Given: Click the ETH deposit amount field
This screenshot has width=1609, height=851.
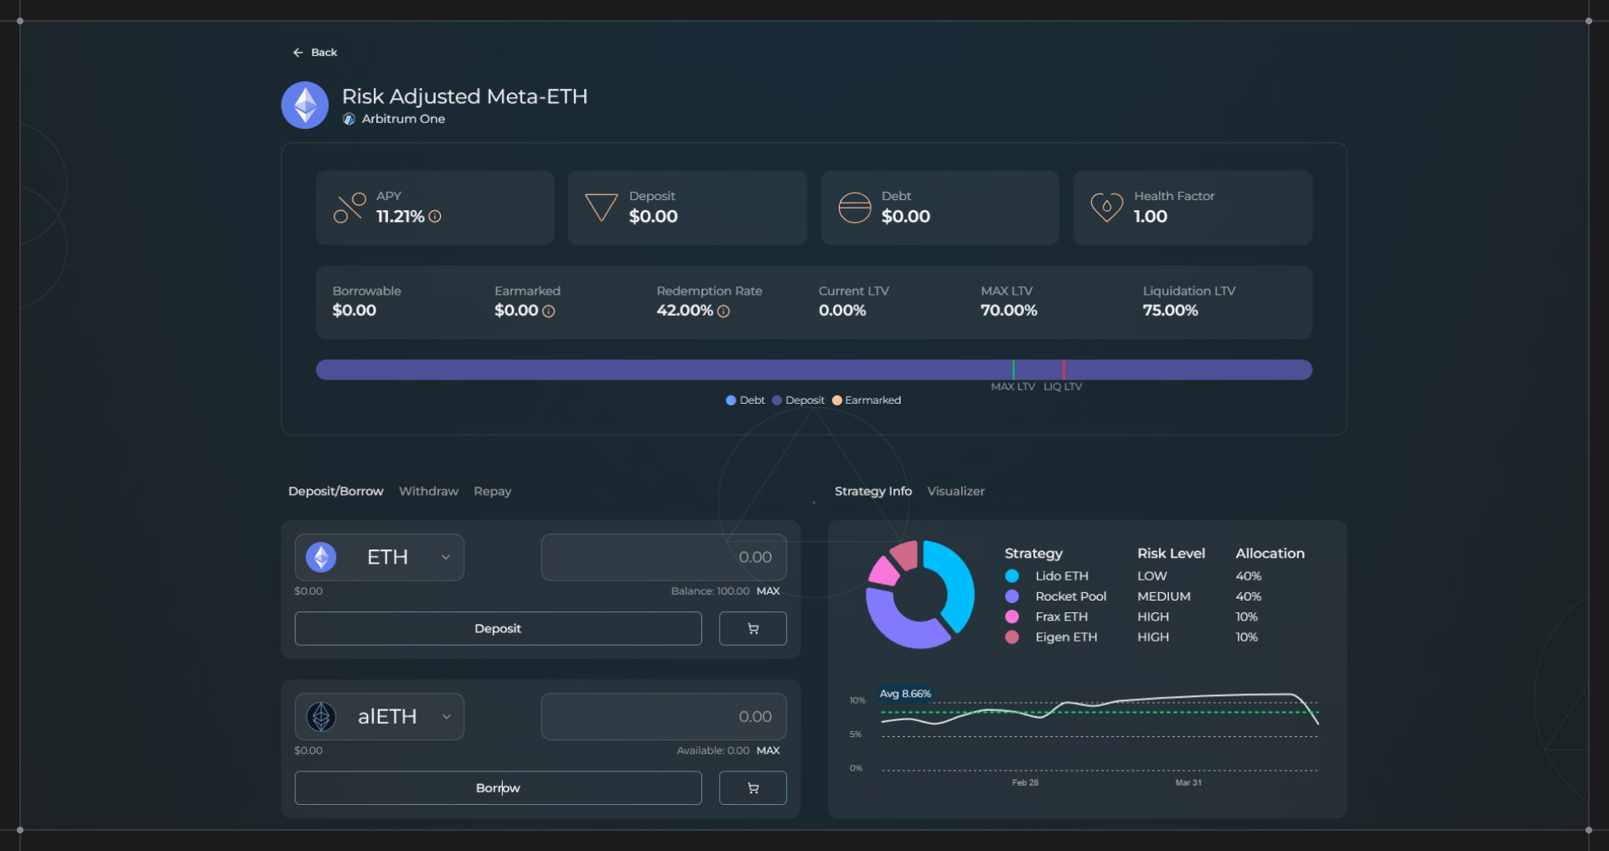Looking at the screenshot, I should [x=663, y=558].
